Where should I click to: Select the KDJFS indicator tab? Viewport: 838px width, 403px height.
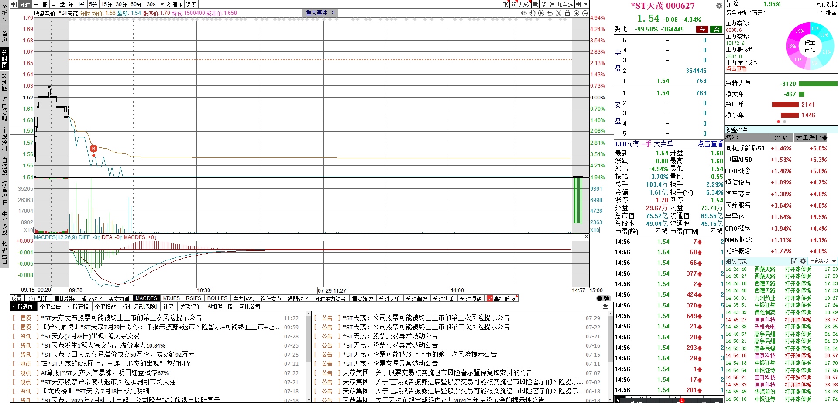click(172, 298)
